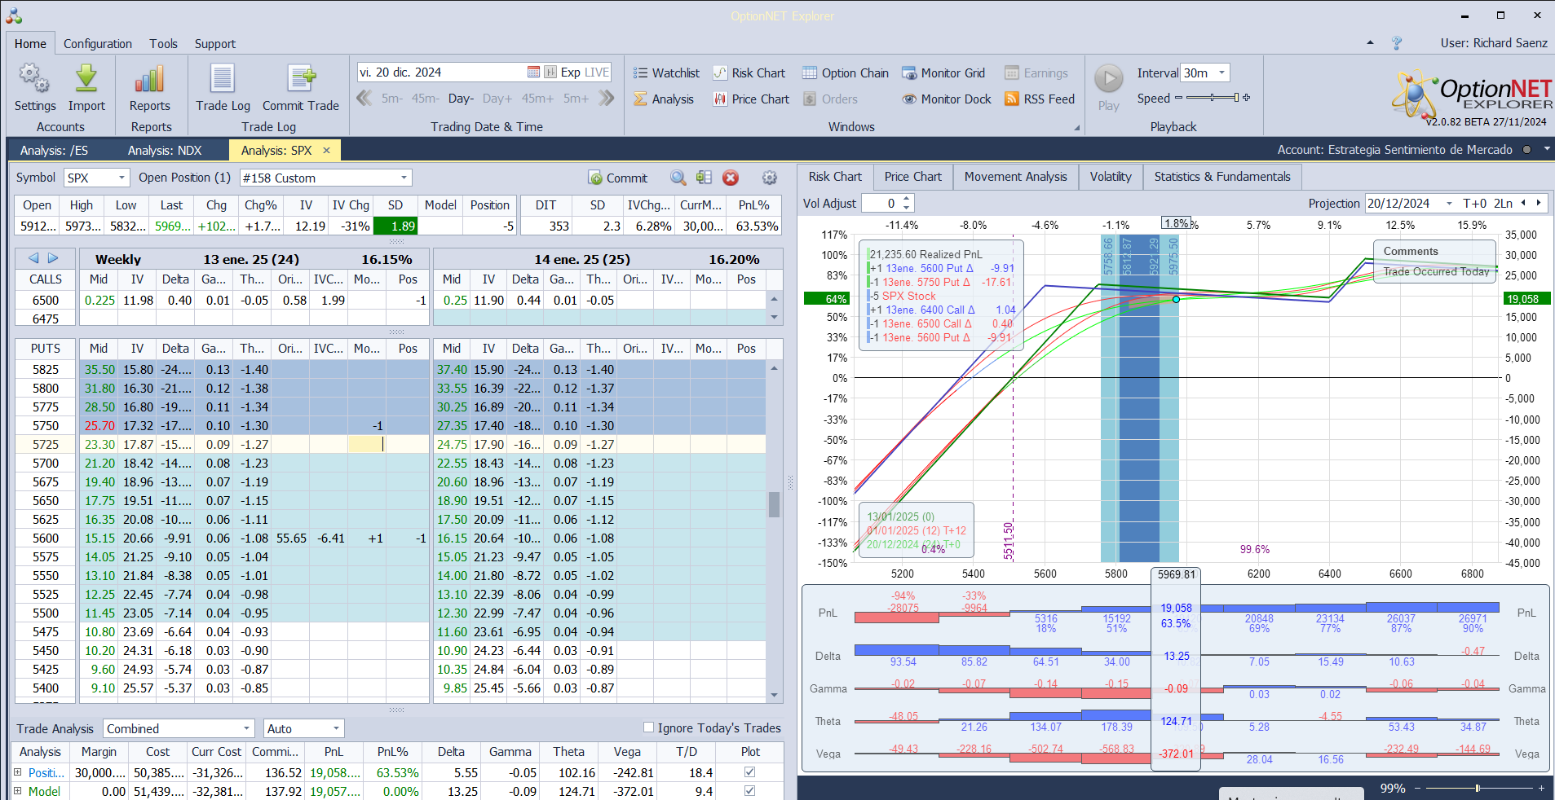Switch to the Analysis: NDX tab
The width and height of the screenshot is (1555, 800).
tap(165, 151)
